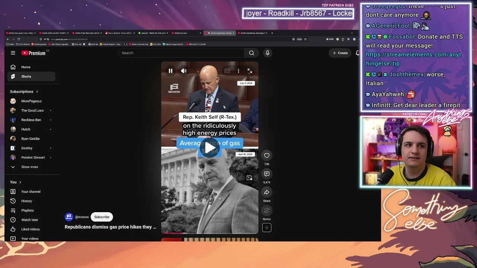Open the YouTube guide hamburger menu

pos(13,53)
